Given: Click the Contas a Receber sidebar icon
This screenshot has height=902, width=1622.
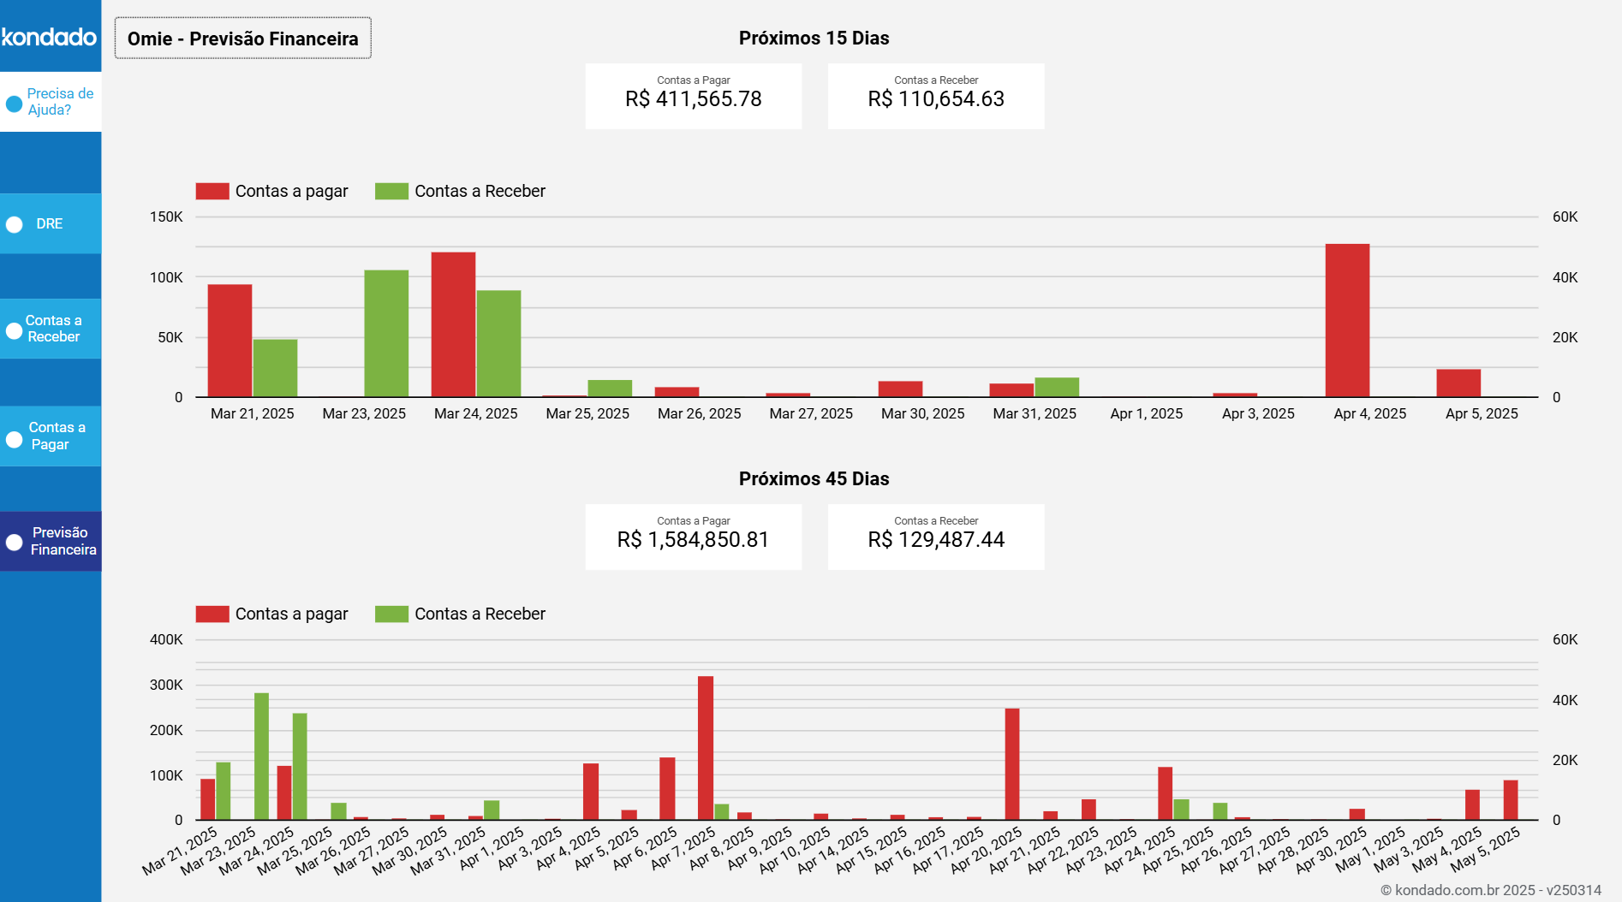Looking at the screenshot, I should click(13, 329).
